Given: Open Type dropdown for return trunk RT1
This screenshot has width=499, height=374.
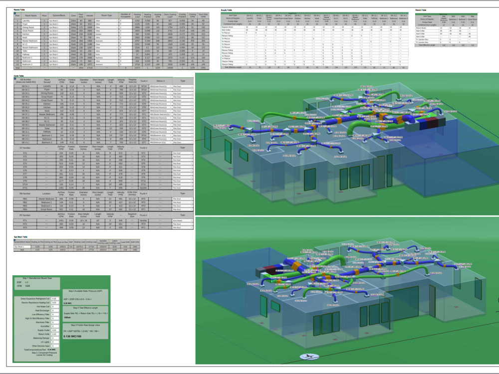Looking at the screenshot, I should click(x=183, y=220).
